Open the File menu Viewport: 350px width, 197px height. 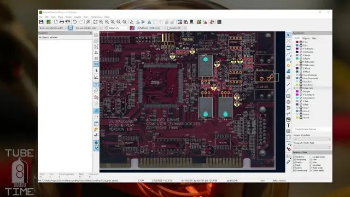(40, 17)
